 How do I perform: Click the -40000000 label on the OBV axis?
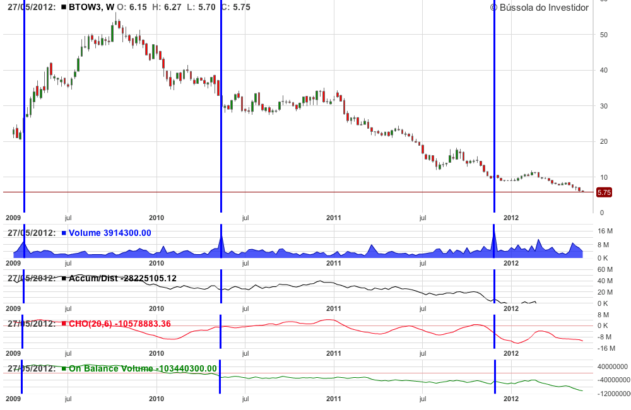pyautogui.click(x=614, y=380)
